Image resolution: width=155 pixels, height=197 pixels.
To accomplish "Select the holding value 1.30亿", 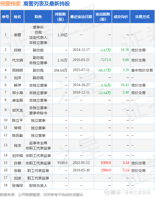I will [62, 35].
